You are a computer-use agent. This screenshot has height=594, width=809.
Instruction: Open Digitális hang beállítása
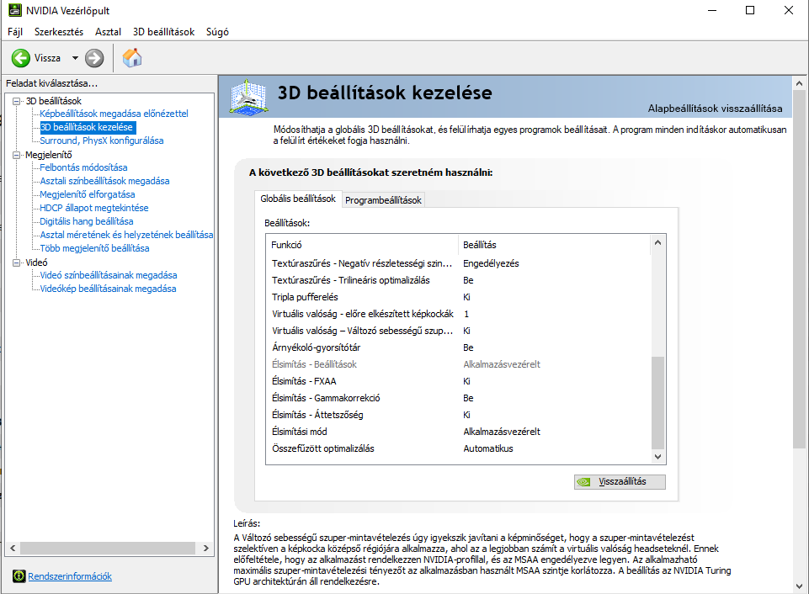pyautogui.click(x=86, y=220)
